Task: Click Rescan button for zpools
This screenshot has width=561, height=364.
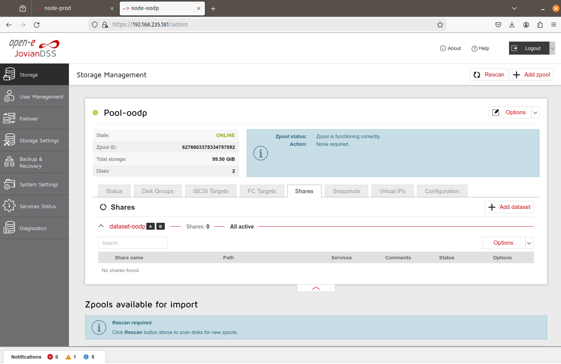Action: tap(489, 75)
